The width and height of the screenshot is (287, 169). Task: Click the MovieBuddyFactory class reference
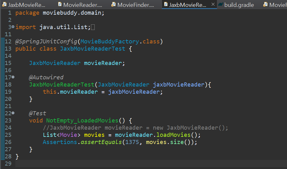click(x=110, y=42)
